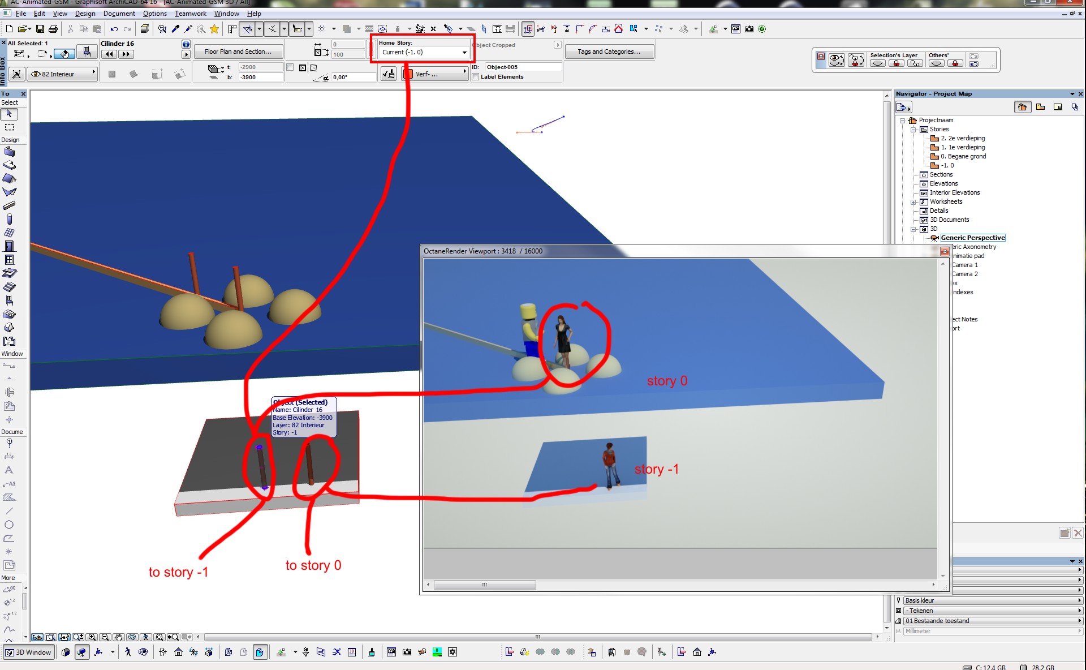Click Floor Plan and Section button
The image size is (1086, 670).
coord(238,51)
